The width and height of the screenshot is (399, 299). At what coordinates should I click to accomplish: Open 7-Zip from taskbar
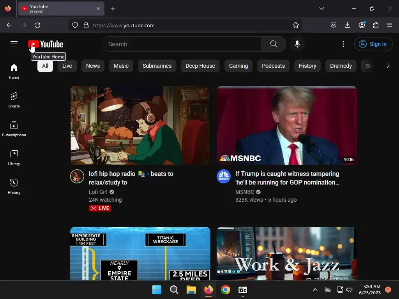click(242, 290)
